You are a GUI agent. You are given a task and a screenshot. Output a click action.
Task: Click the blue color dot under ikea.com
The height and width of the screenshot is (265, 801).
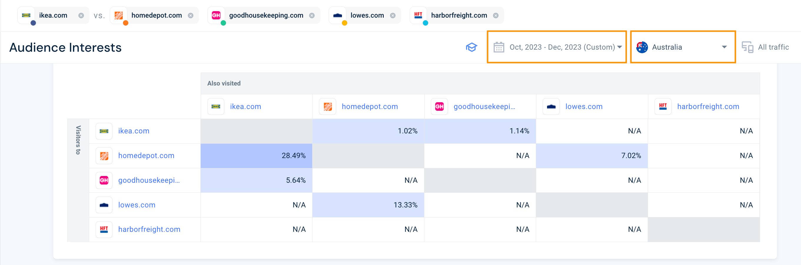[33, 23]
